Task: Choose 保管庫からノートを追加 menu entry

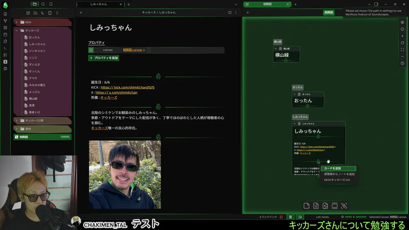Action: click(x=338, y=174)
